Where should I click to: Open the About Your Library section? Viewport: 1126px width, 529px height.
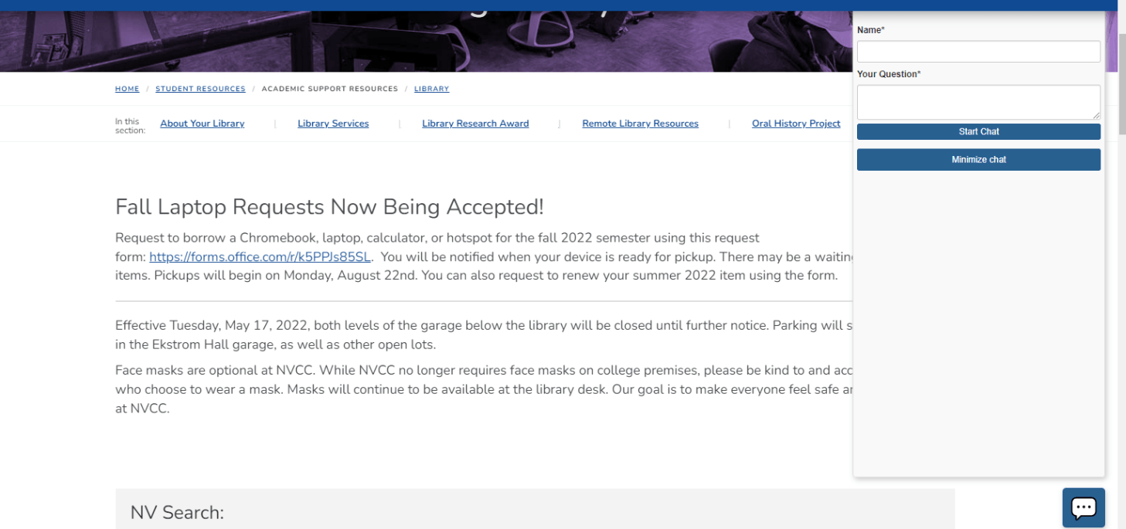pos(202,124)
